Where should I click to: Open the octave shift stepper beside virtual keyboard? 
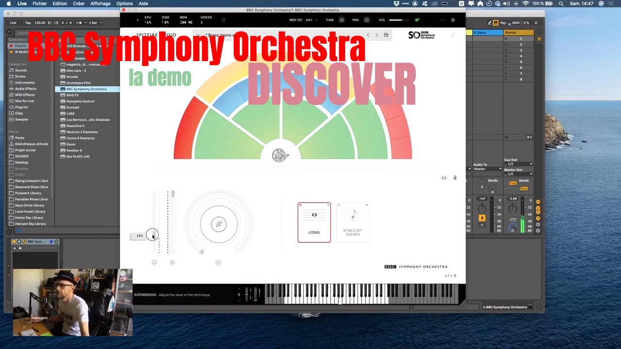click(x=239, y=294)
